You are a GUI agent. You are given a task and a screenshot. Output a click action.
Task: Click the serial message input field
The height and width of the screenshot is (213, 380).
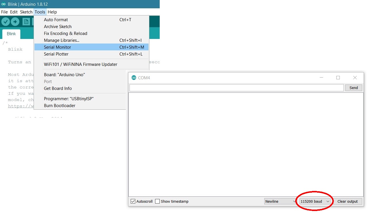pyautogui.click(x=237, y=88)
